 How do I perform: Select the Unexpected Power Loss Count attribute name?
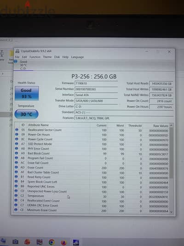[47, 191]
